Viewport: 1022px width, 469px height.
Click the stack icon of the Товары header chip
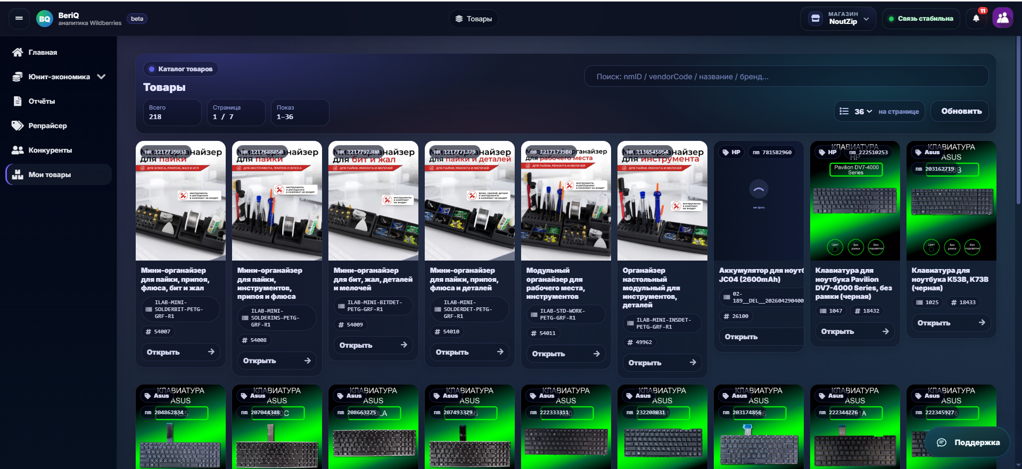pos(459,19)
